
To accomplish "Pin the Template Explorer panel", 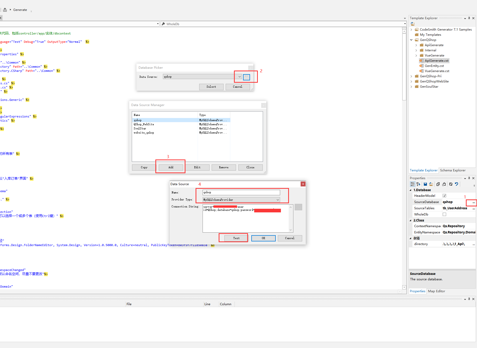I will (x=469, y=18).
